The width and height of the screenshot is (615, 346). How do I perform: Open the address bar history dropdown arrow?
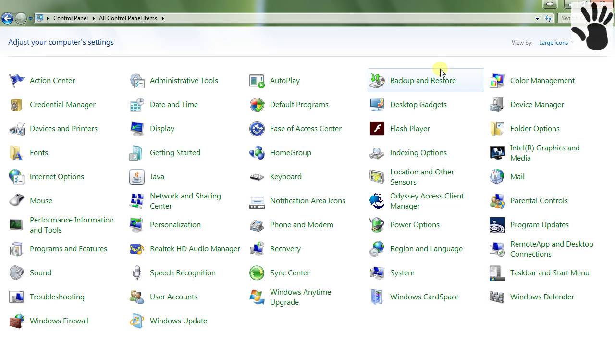coord(537,18)
